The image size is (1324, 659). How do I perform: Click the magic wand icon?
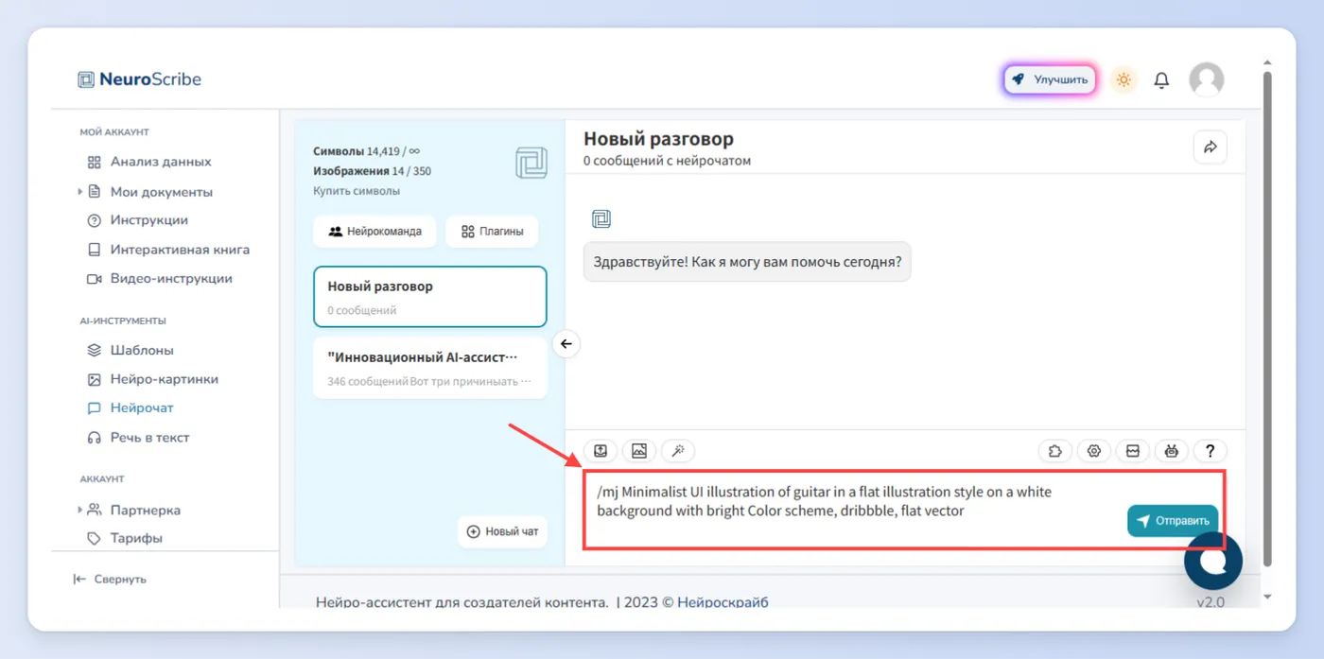pos(678,451)
